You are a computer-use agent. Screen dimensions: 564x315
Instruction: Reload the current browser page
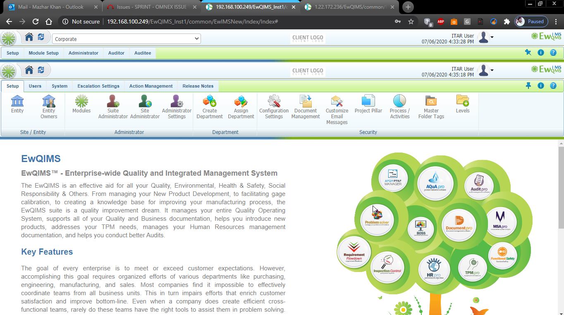pyautogui.click(x=36, y=21)
